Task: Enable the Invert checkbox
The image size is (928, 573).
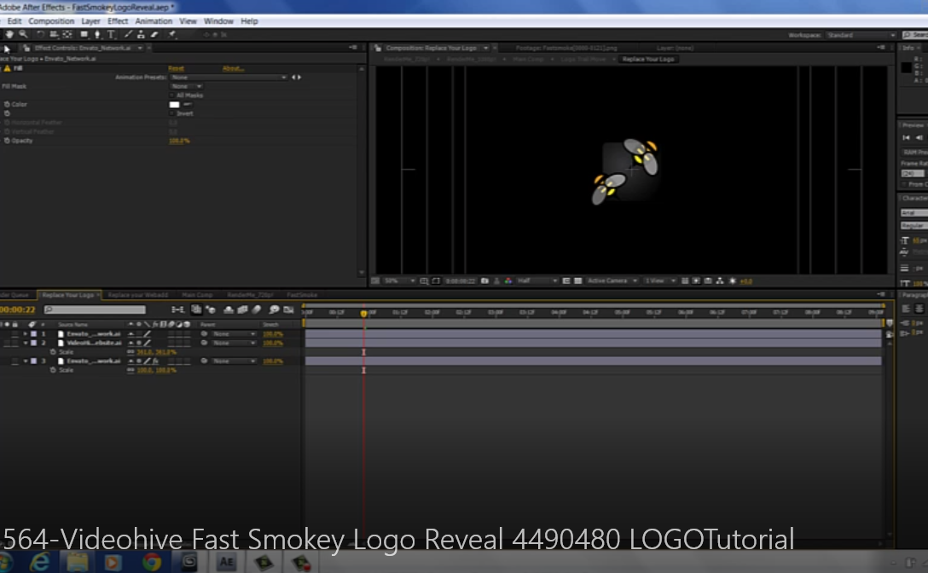Action: tap(172, 113)
